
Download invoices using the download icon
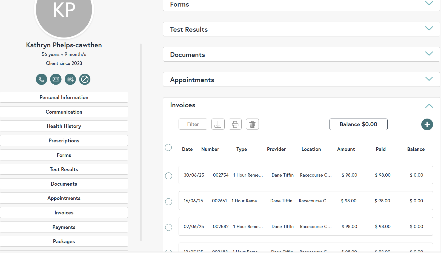pyautogui.click(x=218, y=124)
